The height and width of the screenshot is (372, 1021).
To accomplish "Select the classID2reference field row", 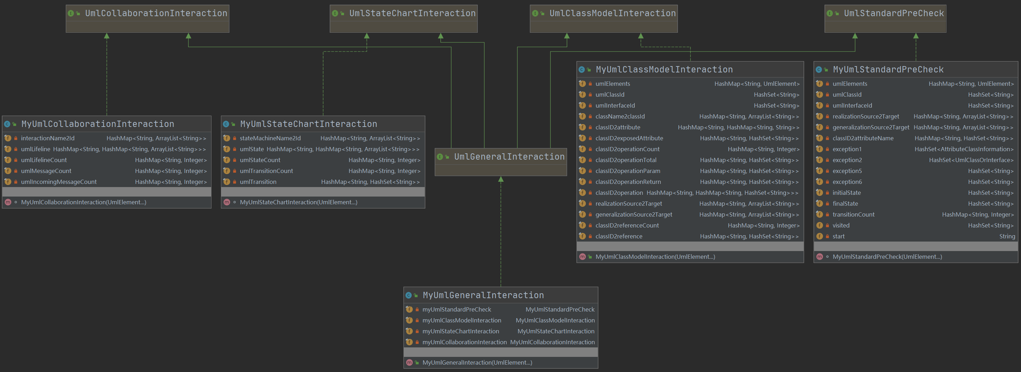I will (690, 237).
